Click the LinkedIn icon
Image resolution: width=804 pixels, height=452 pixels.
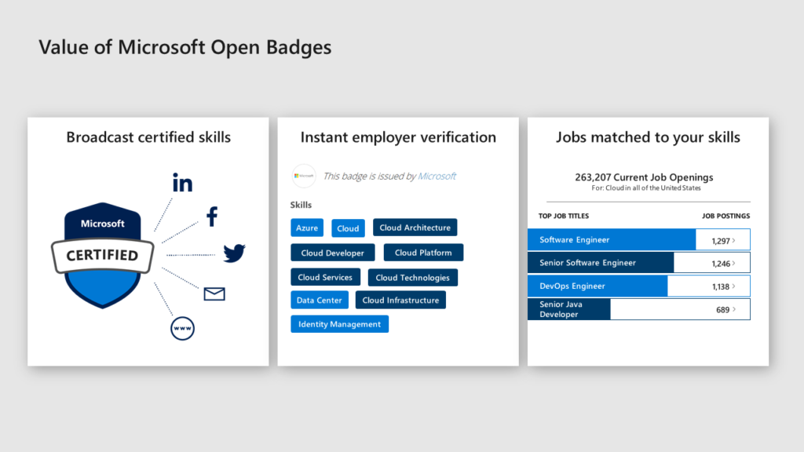182,184
